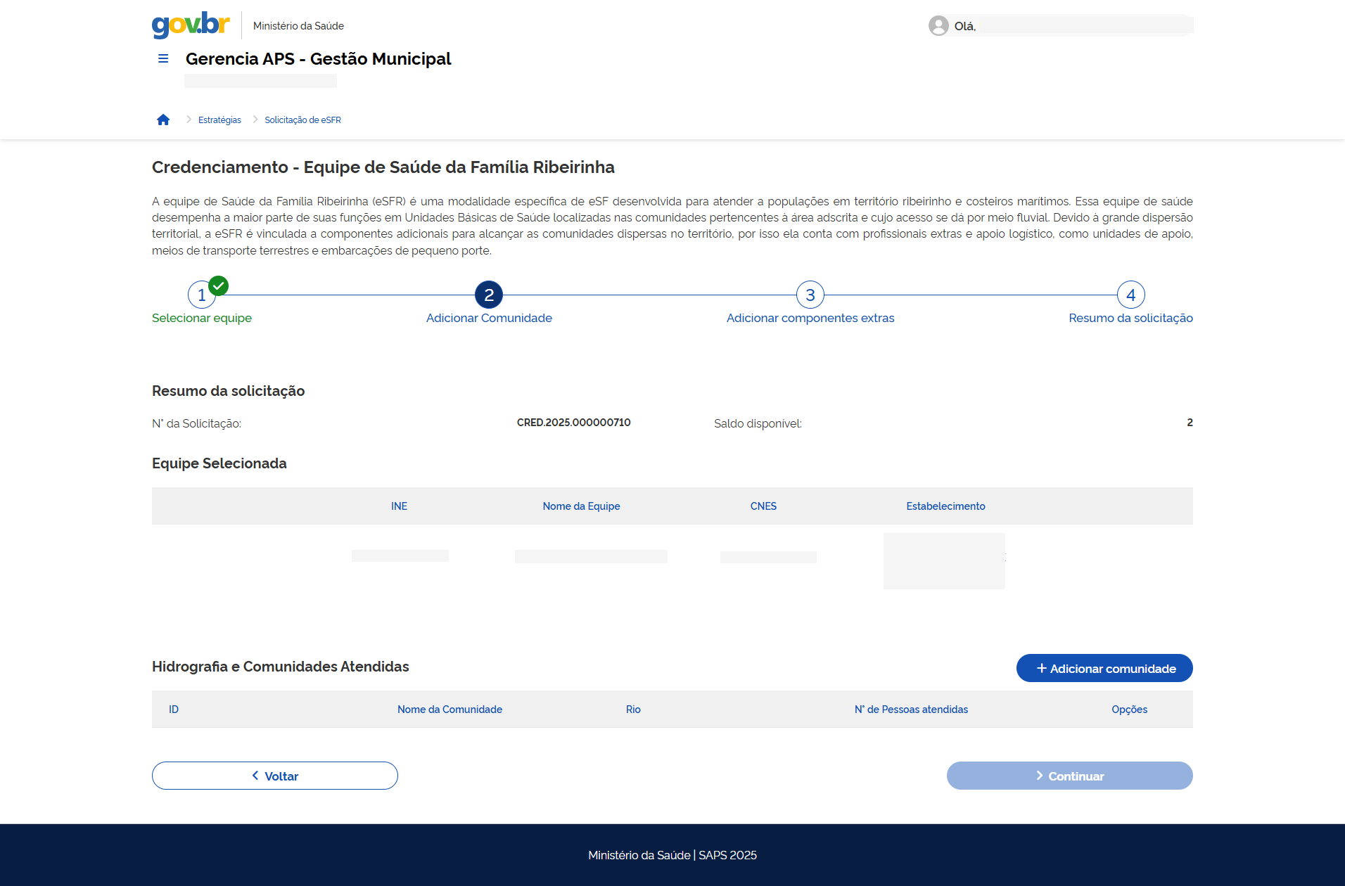Click the Voltar button

(x=275, y=776)
